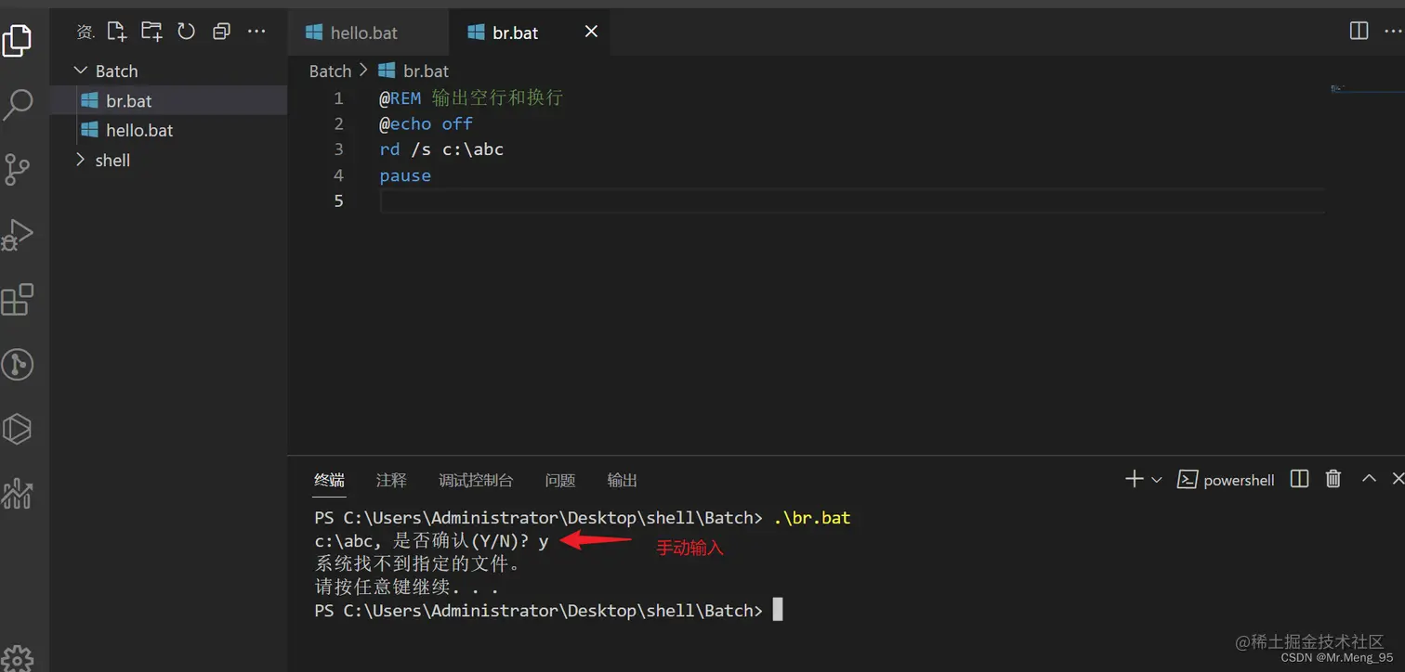Screen dimensions: 1405x672
Task: Split the terminal panel
Action: click(1300, 479)
